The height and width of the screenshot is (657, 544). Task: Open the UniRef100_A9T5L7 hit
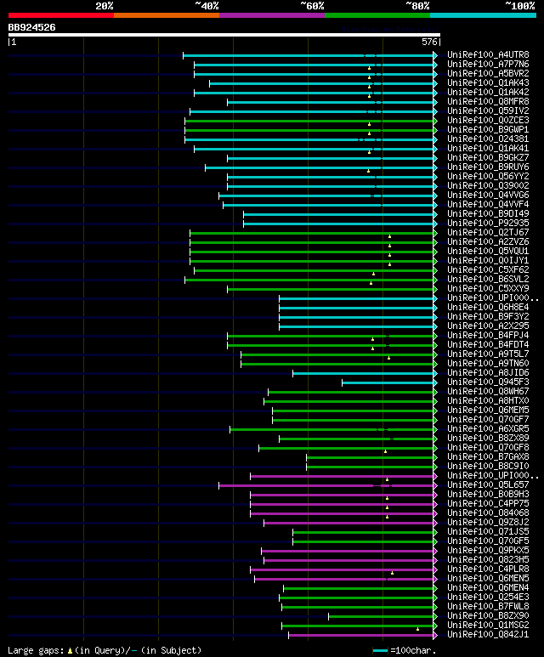pos(488,354)
